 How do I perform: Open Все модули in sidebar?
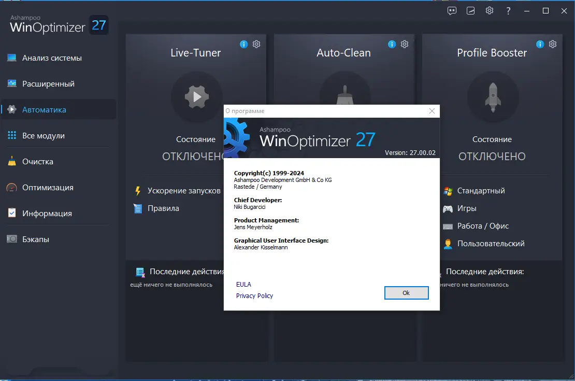pos(59,135)
